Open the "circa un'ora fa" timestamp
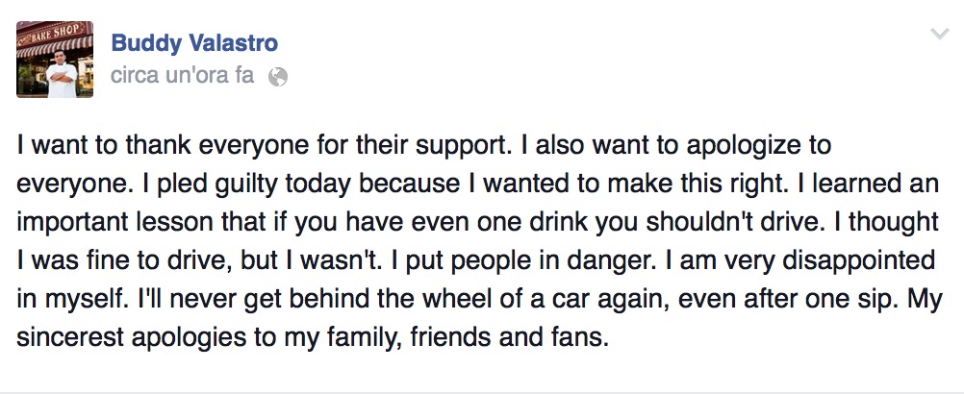The width and height of the screenshot is (964, 394). point(183,76)
